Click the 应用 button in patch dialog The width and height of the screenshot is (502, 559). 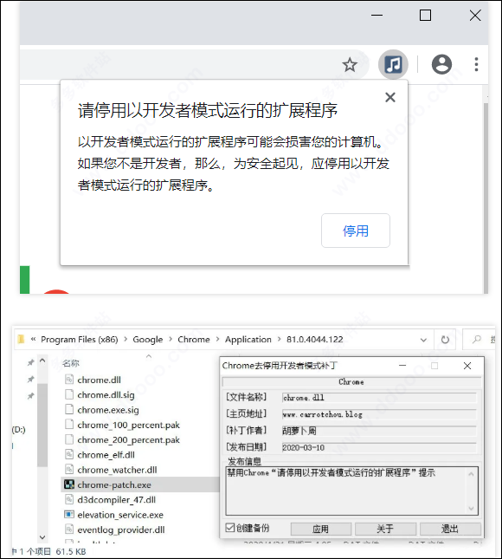(321, 529)
